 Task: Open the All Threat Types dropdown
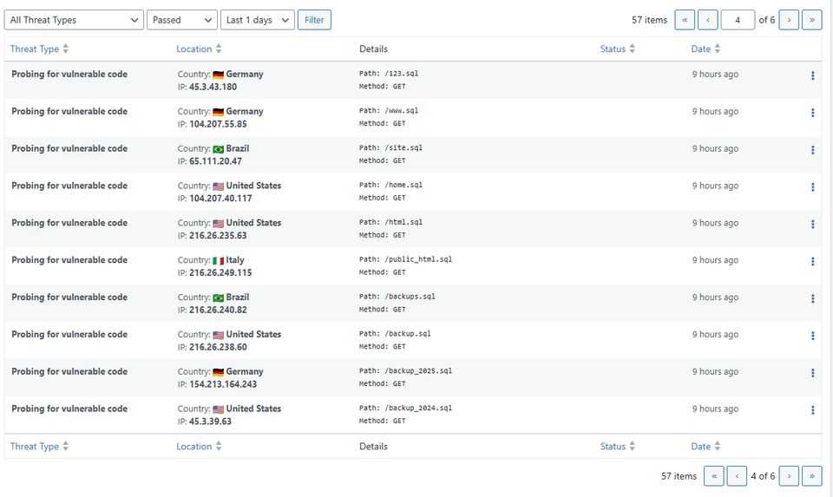click(x=74, y=20)
